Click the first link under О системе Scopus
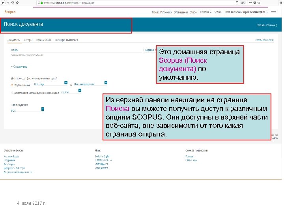Image resolution: width=284 pixels, height=213 pixels. 11,156
